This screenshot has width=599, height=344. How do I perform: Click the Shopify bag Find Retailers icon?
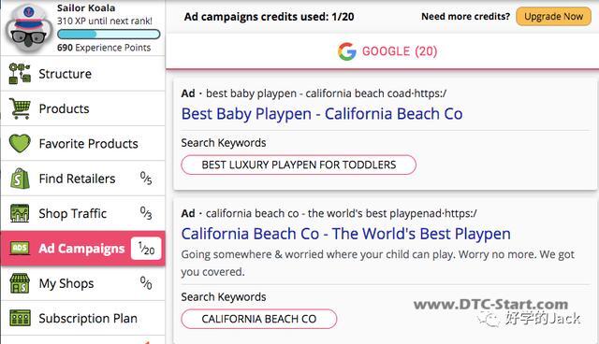20,179
